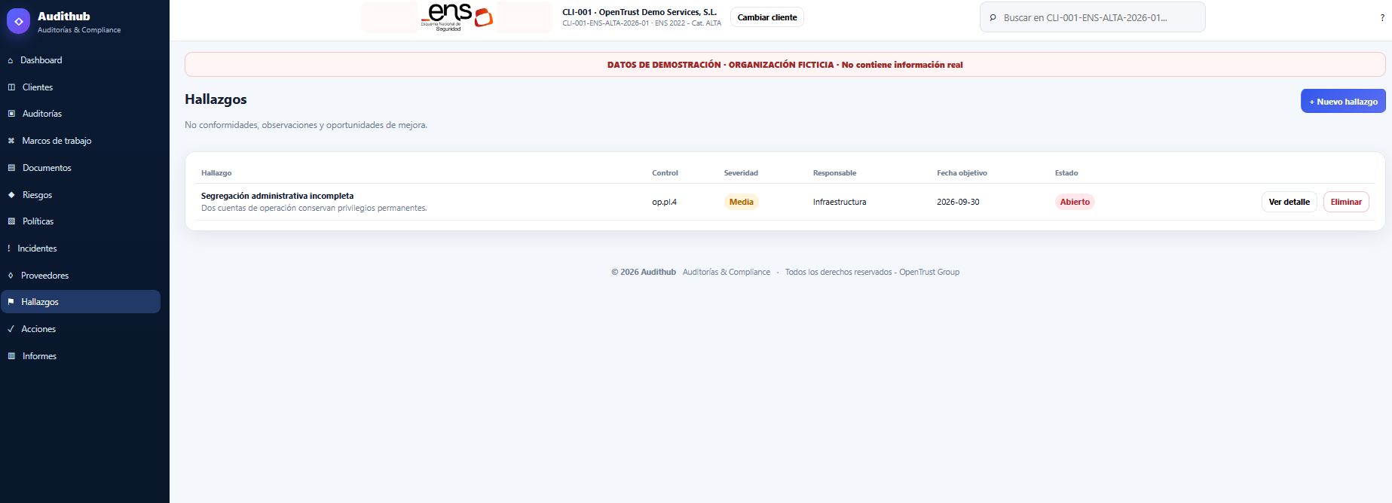Click the Cambiar cliente button

coord(767,17)
